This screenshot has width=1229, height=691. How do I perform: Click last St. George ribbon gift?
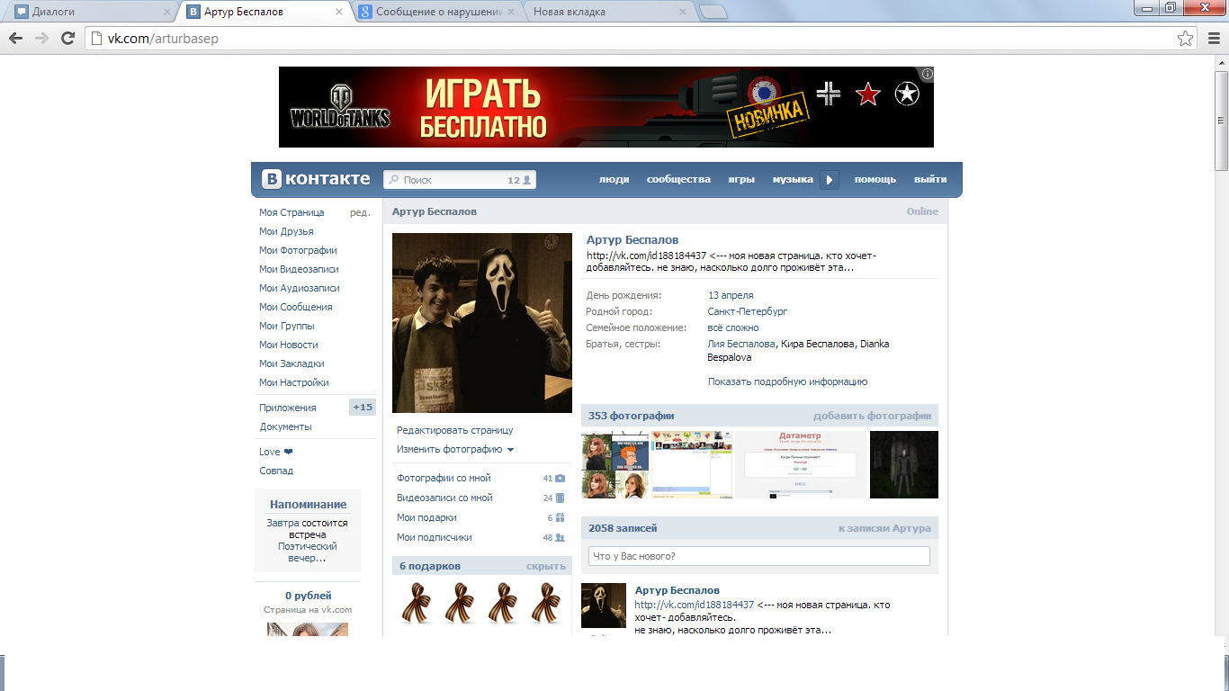point(546,602)
